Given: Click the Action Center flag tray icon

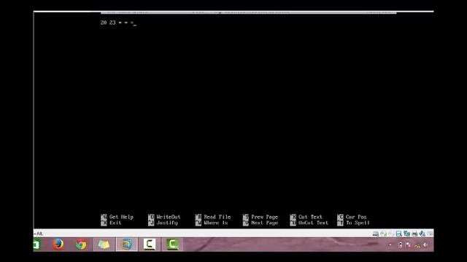Looking at the screenshot, I should tap(409, 245).
